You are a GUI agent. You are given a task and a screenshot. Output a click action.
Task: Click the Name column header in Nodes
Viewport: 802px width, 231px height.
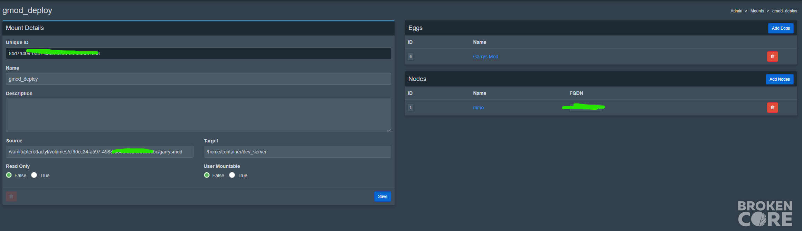(480, 93)
